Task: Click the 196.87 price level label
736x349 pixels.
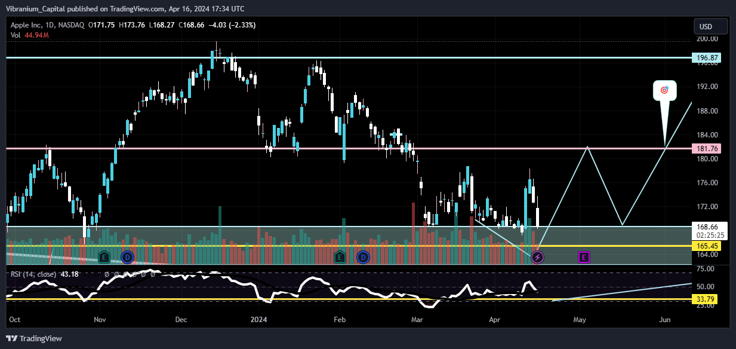Action: [706, 58]
